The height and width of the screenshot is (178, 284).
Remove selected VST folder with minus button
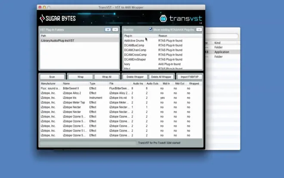point(115,30)
